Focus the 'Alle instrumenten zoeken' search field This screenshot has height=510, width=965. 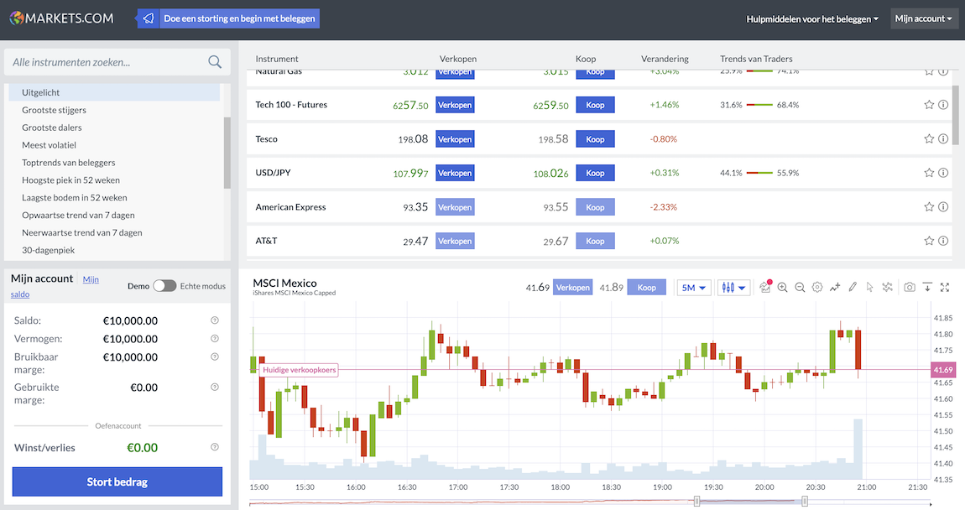(x=117, y=62)
